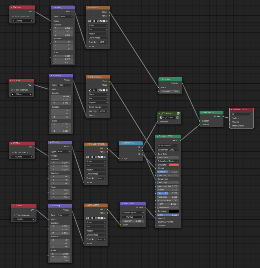Toggle fake user shield in EMISSIVE node
260x268 pixels.
(x=98, y=21)
